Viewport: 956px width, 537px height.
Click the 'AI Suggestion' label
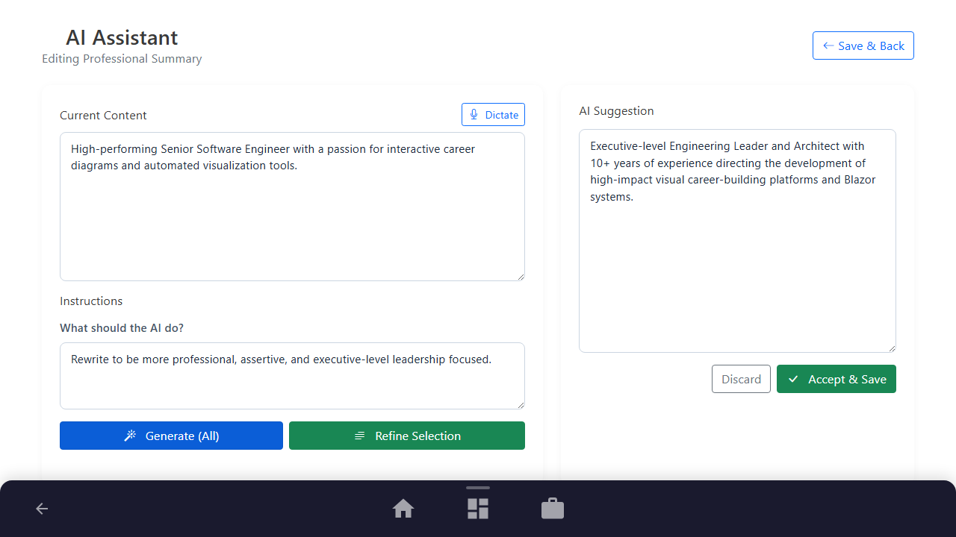pyautogui.click(x=616, y=111)
